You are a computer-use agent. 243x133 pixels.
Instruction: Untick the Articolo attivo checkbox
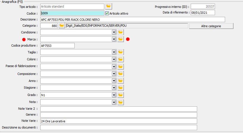click(107, 13)
